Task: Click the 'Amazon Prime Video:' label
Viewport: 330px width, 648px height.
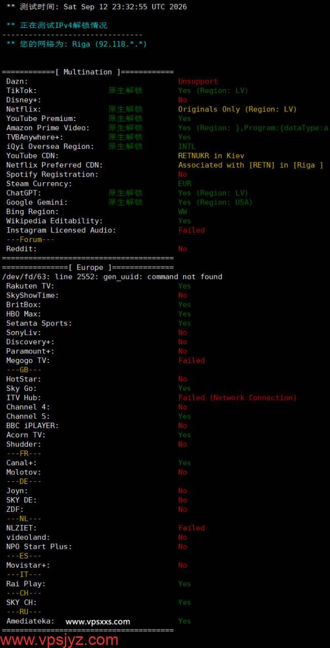Action: click(x=48, y=128)
